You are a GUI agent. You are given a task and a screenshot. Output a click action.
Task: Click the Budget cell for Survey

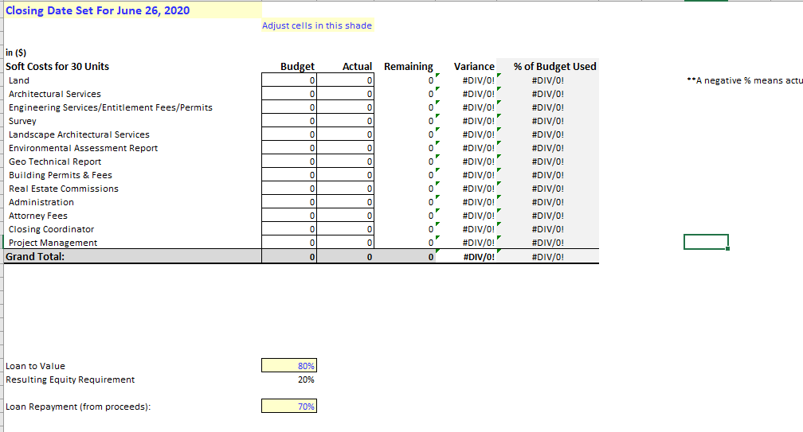[289, 121]
